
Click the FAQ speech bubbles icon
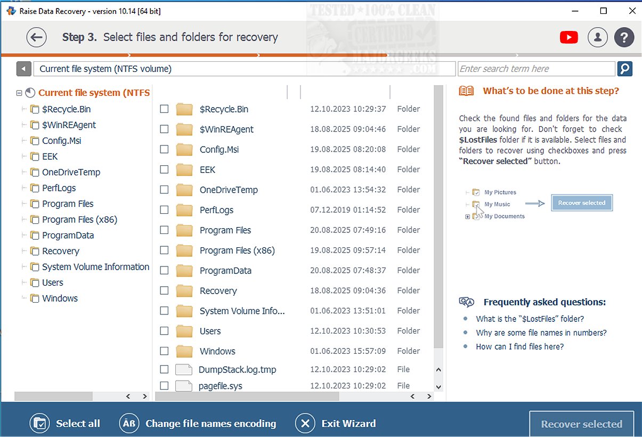point(467,302)
